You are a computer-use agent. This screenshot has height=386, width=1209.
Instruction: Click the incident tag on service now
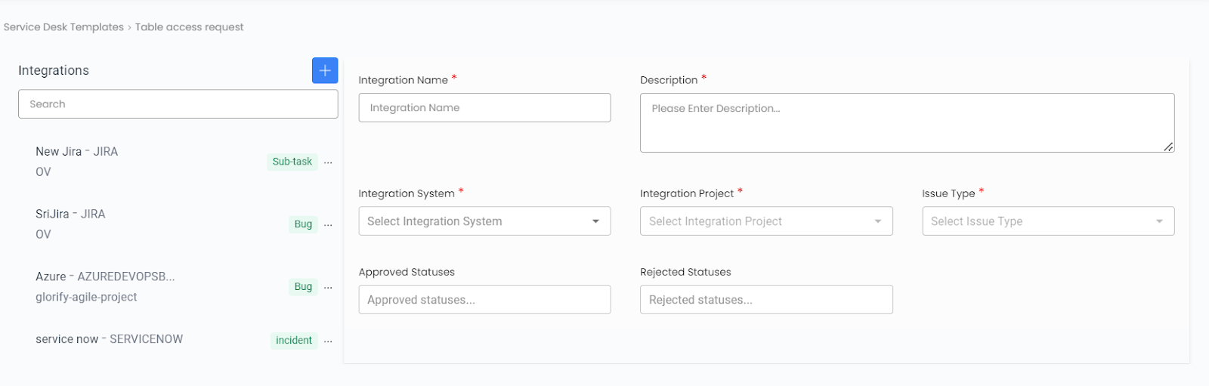pos(294,341)
